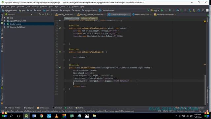The image size is (211, 119).
Task: Click Scroll from Source target icon
Action: pyautogui.click(x=40, y=14)
